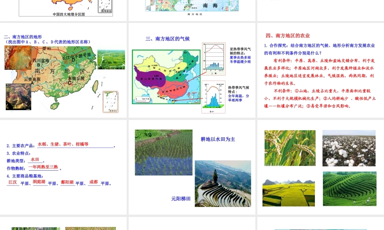Click the red answer 江汉
This screenshot has height=230, width=384.
coord(13,182)
